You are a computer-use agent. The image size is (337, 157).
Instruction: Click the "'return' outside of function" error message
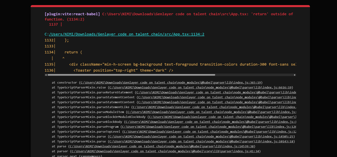pos(169,17)
